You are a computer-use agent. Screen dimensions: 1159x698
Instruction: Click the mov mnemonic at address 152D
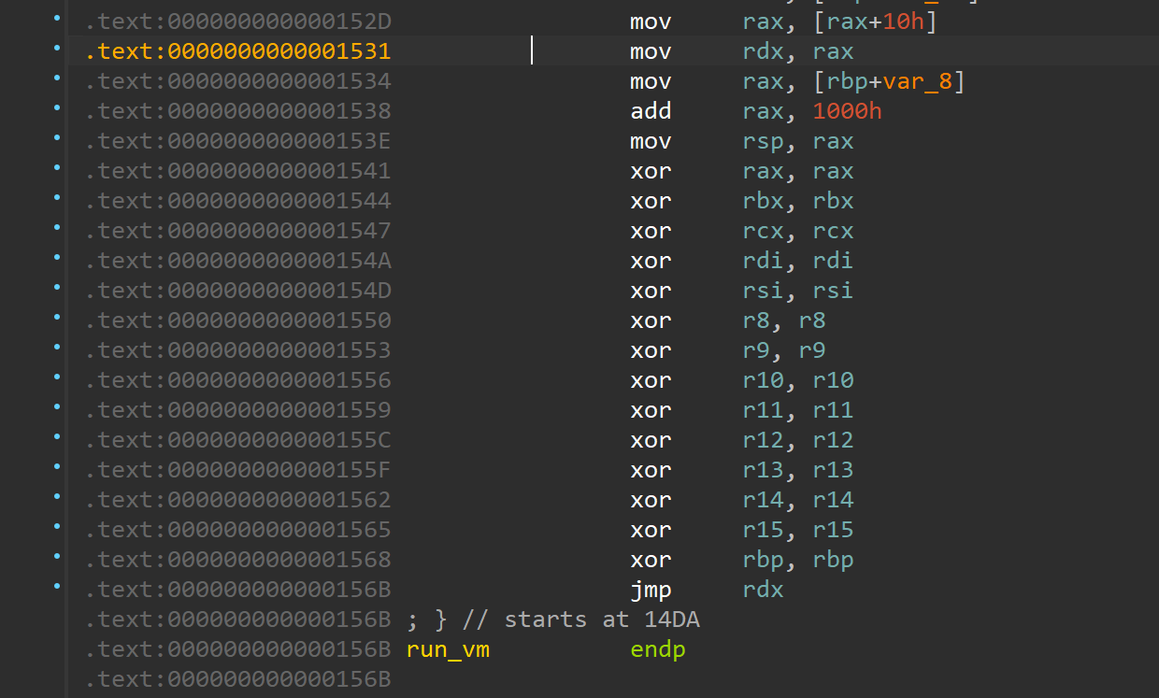coord(651,21)
